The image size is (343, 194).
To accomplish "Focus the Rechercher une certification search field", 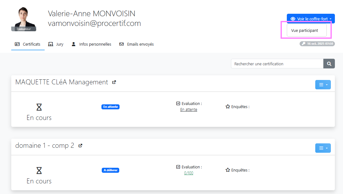I will tap(277, 64).
